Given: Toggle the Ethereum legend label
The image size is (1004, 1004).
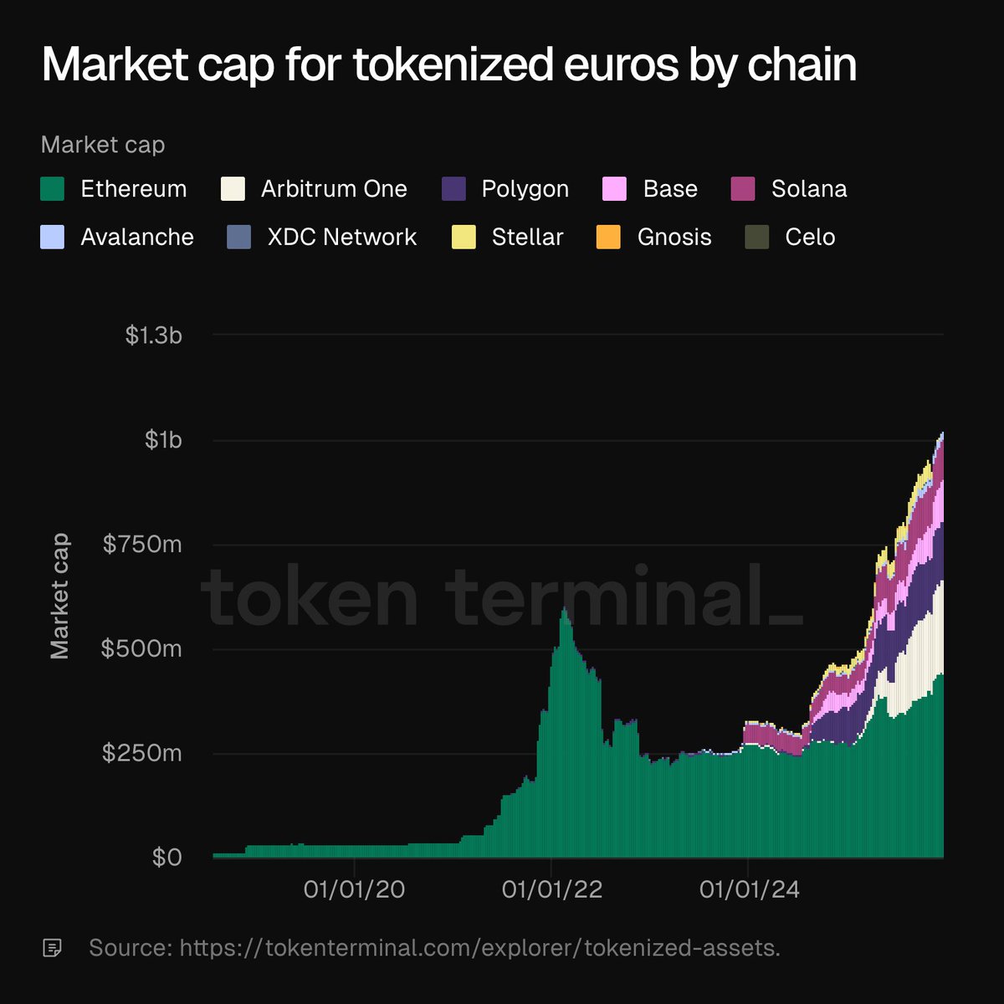Looking at the screenshot, I should 133,189.
